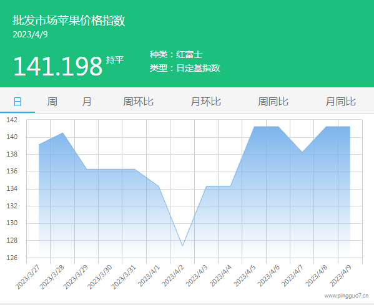Click the 持平 status label
374x305 pixels.
pyautogui.click(x=115, y=60)
